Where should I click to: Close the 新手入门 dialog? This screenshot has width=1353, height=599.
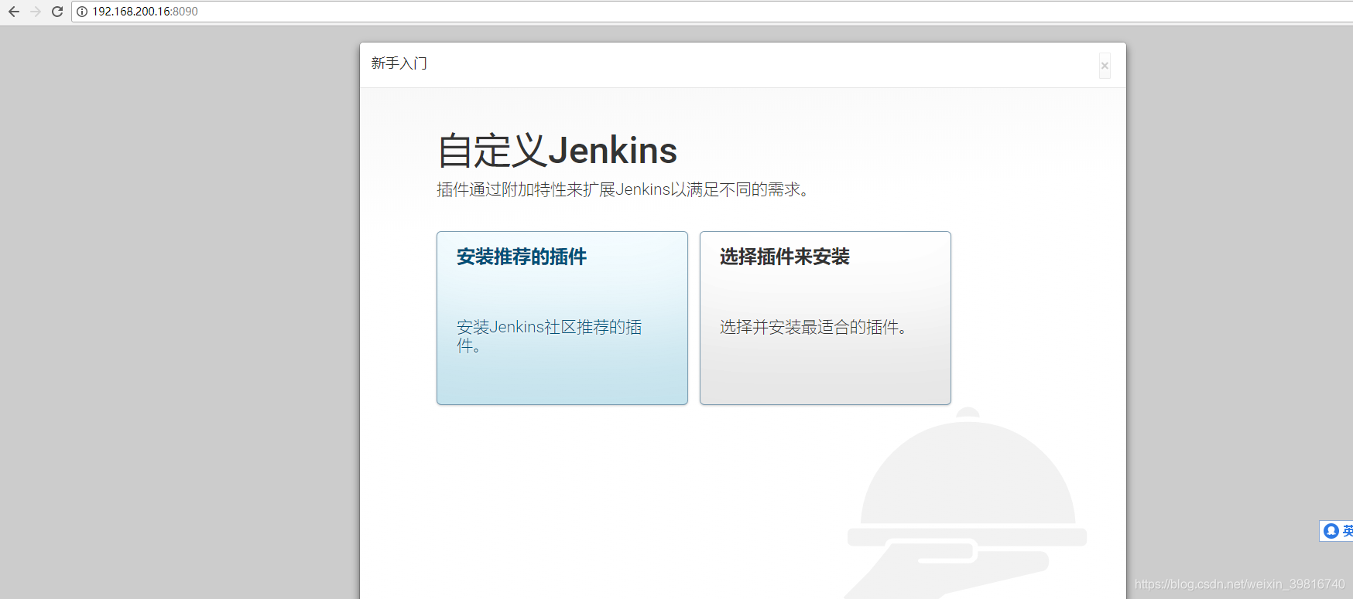point(1105,66)
